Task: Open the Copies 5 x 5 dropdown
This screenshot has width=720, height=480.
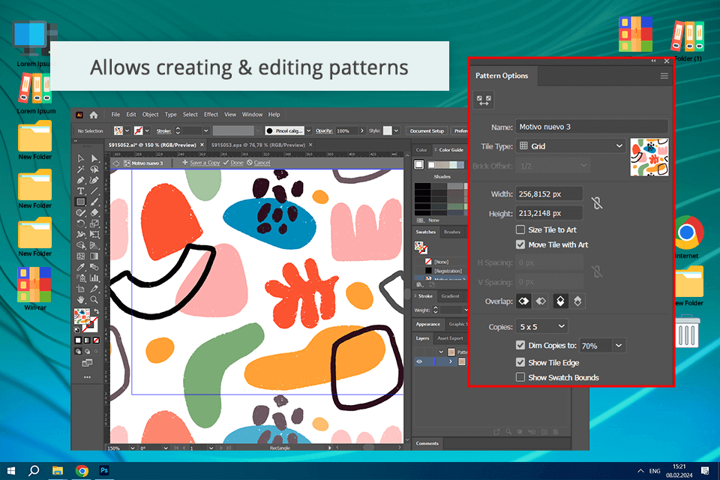Action: (x=541, y=326)
